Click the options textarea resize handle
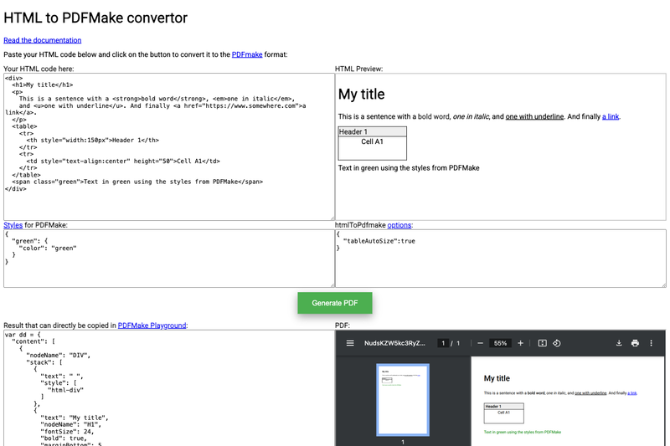Screen dimensions: 670x446 coord(663,285)
